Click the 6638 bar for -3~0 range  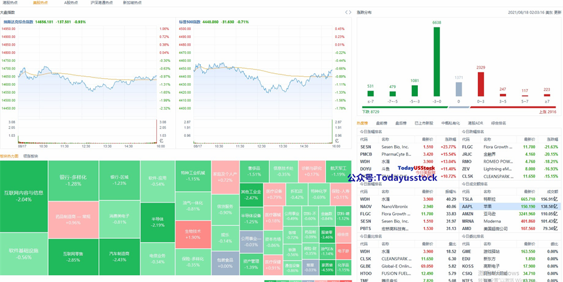coord(437,62)
